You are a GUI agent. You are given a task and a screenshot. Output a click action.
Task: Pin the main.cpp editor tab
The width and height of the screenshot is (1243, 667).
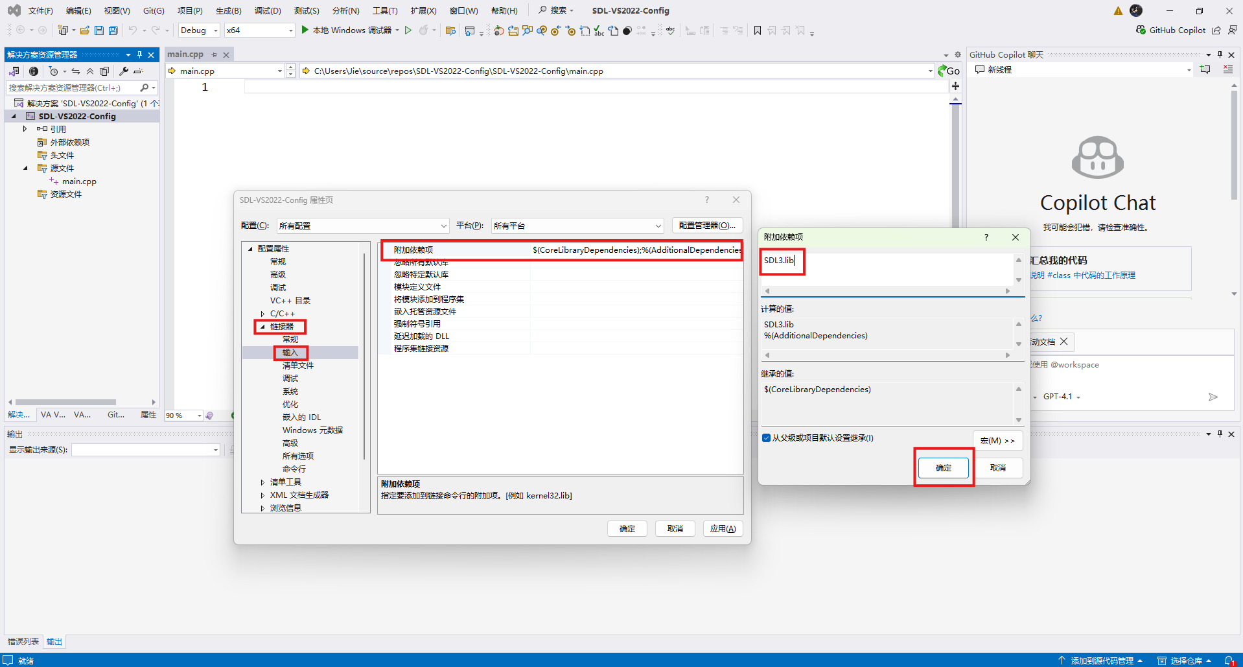click(x=214, y=54)
